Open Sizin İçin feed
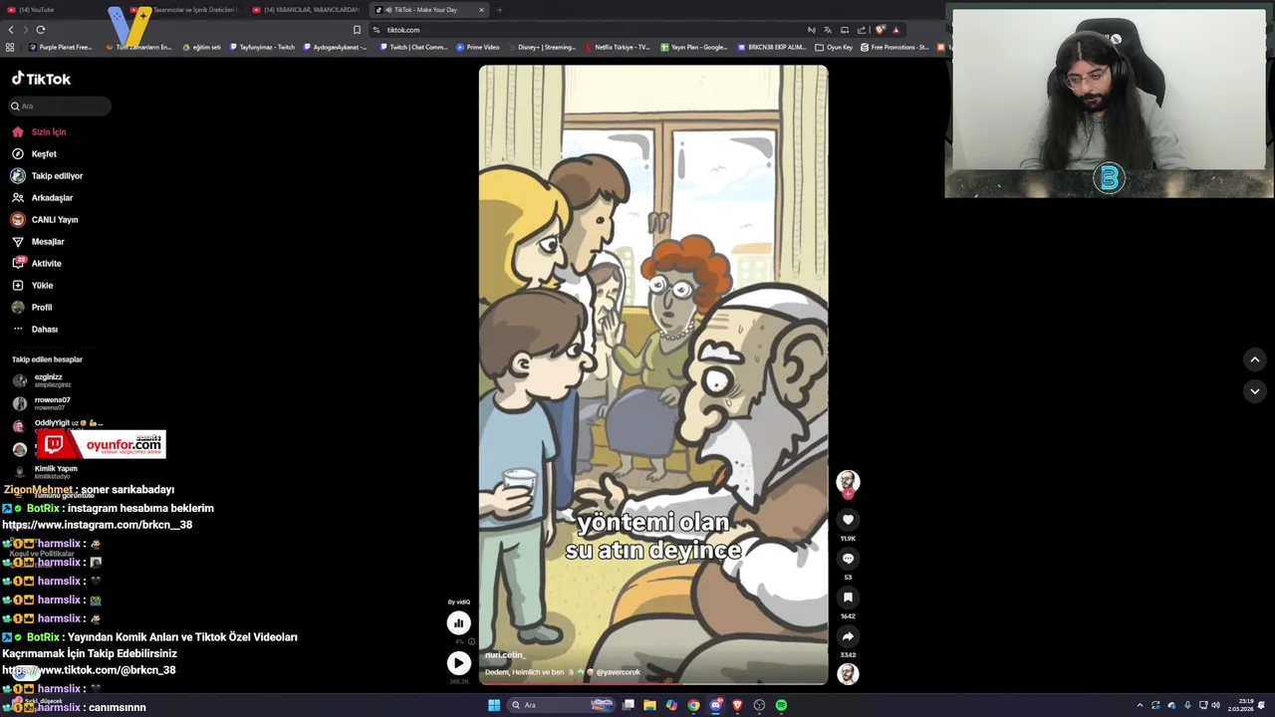 coord(39,131)
